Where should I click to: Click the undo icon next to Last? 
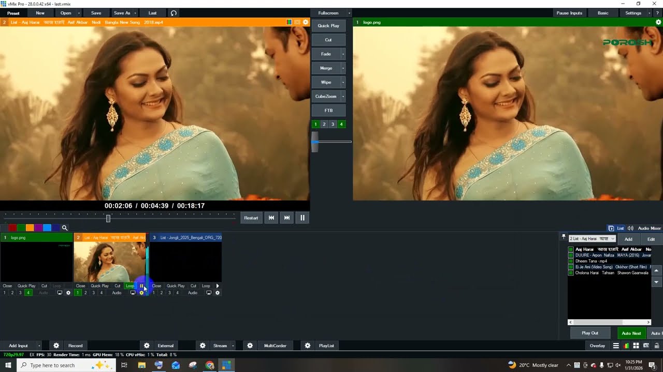(174, 13)
